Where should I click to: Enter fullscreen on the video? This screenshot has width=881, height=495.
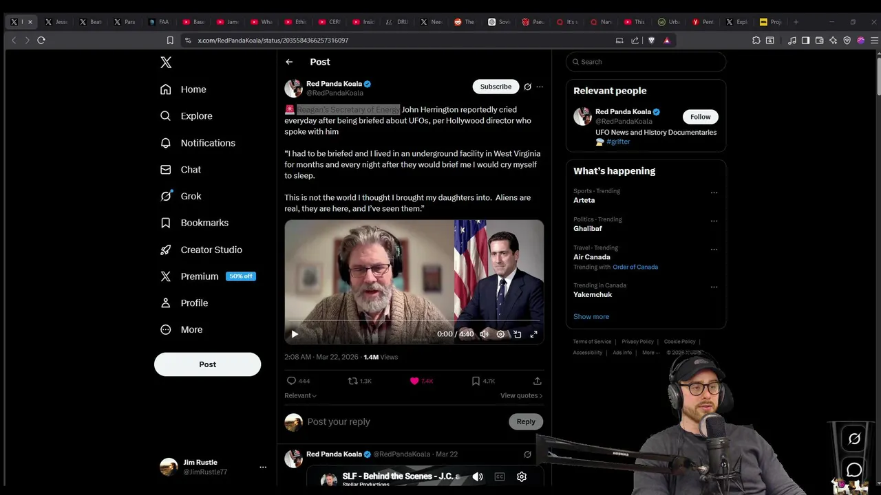coord(533,334)
